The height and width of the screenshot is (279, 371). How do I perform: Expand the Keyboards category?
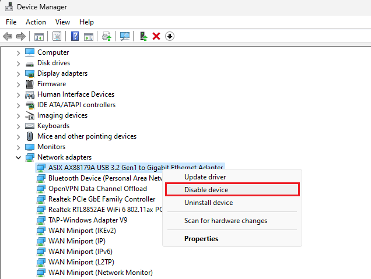click(18, 126)
